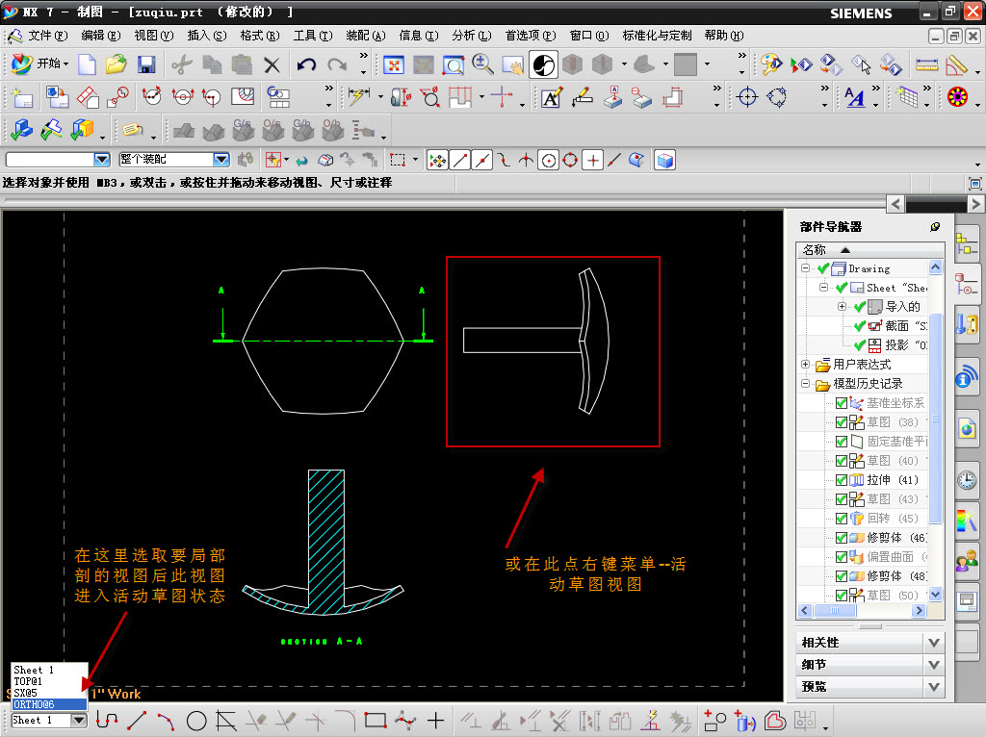Open the 插入 menu
This screenshot has width=986, height=737.
click(x=206, y=36)
